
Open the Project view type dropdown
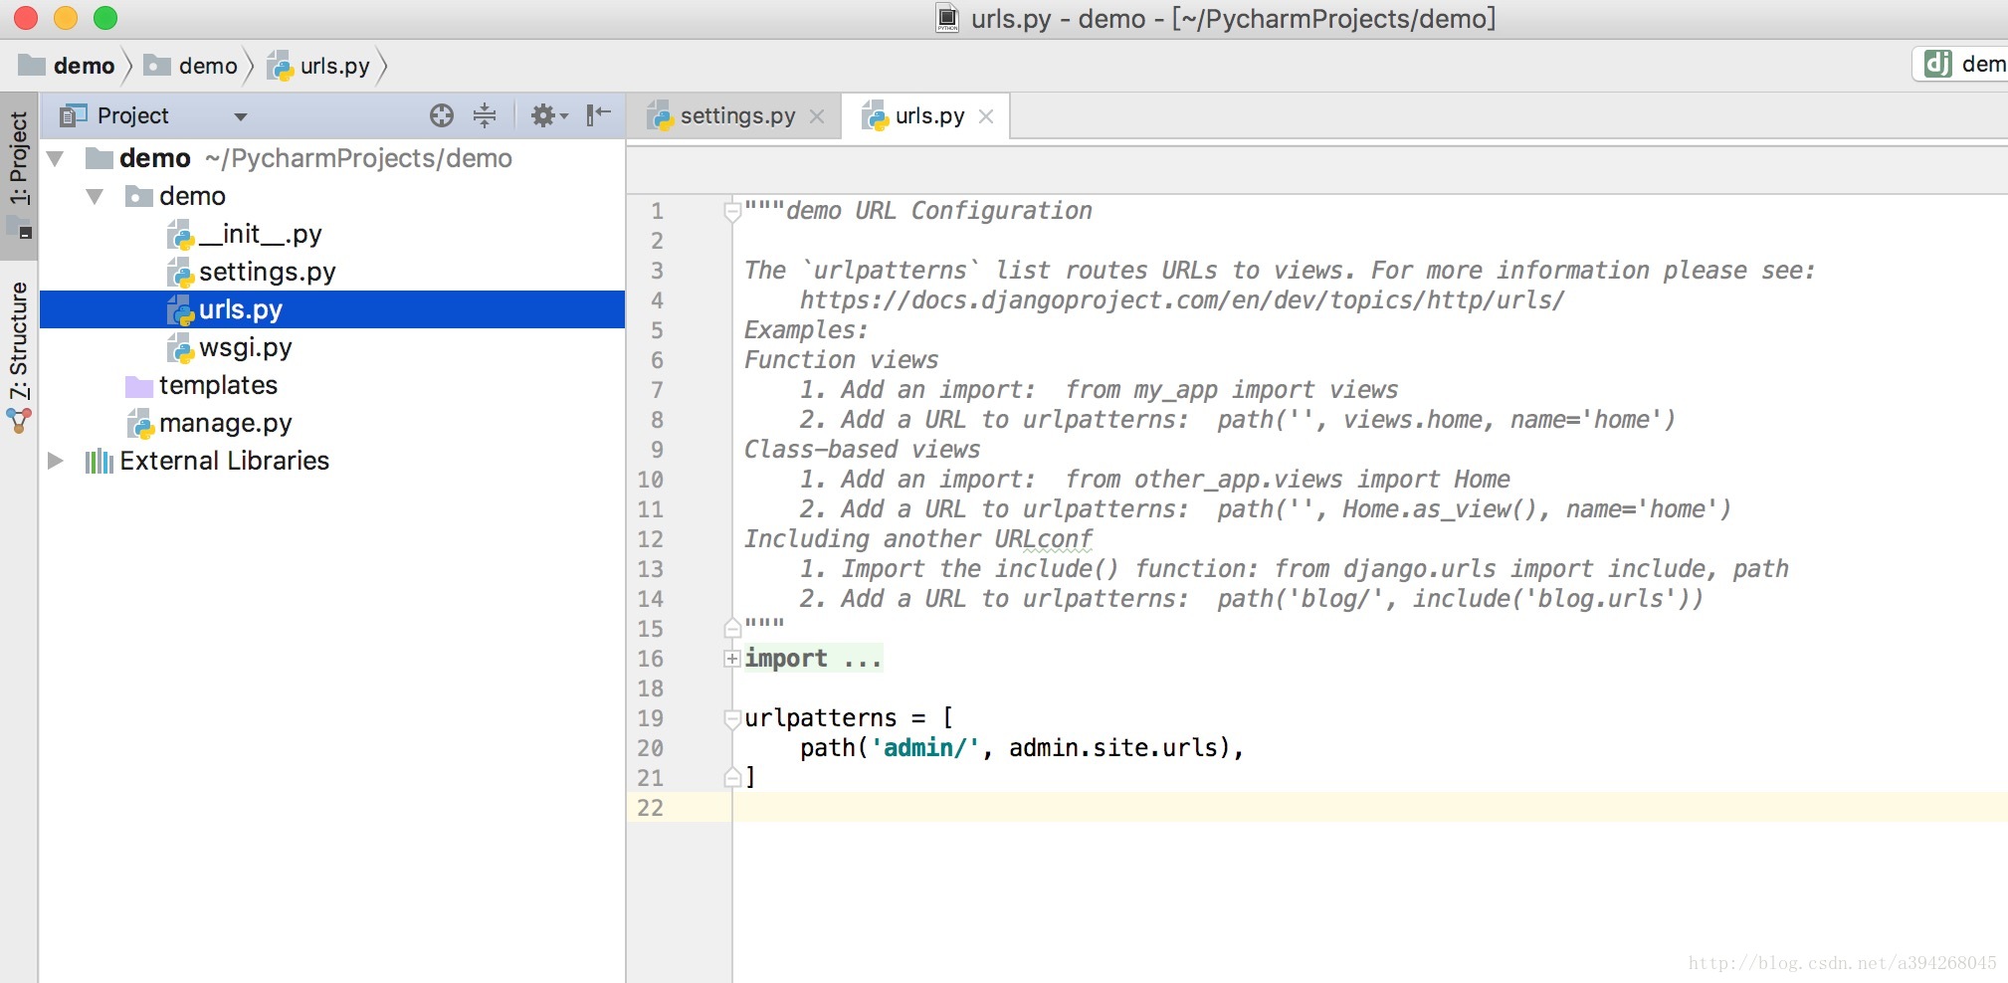click(240, 117)
